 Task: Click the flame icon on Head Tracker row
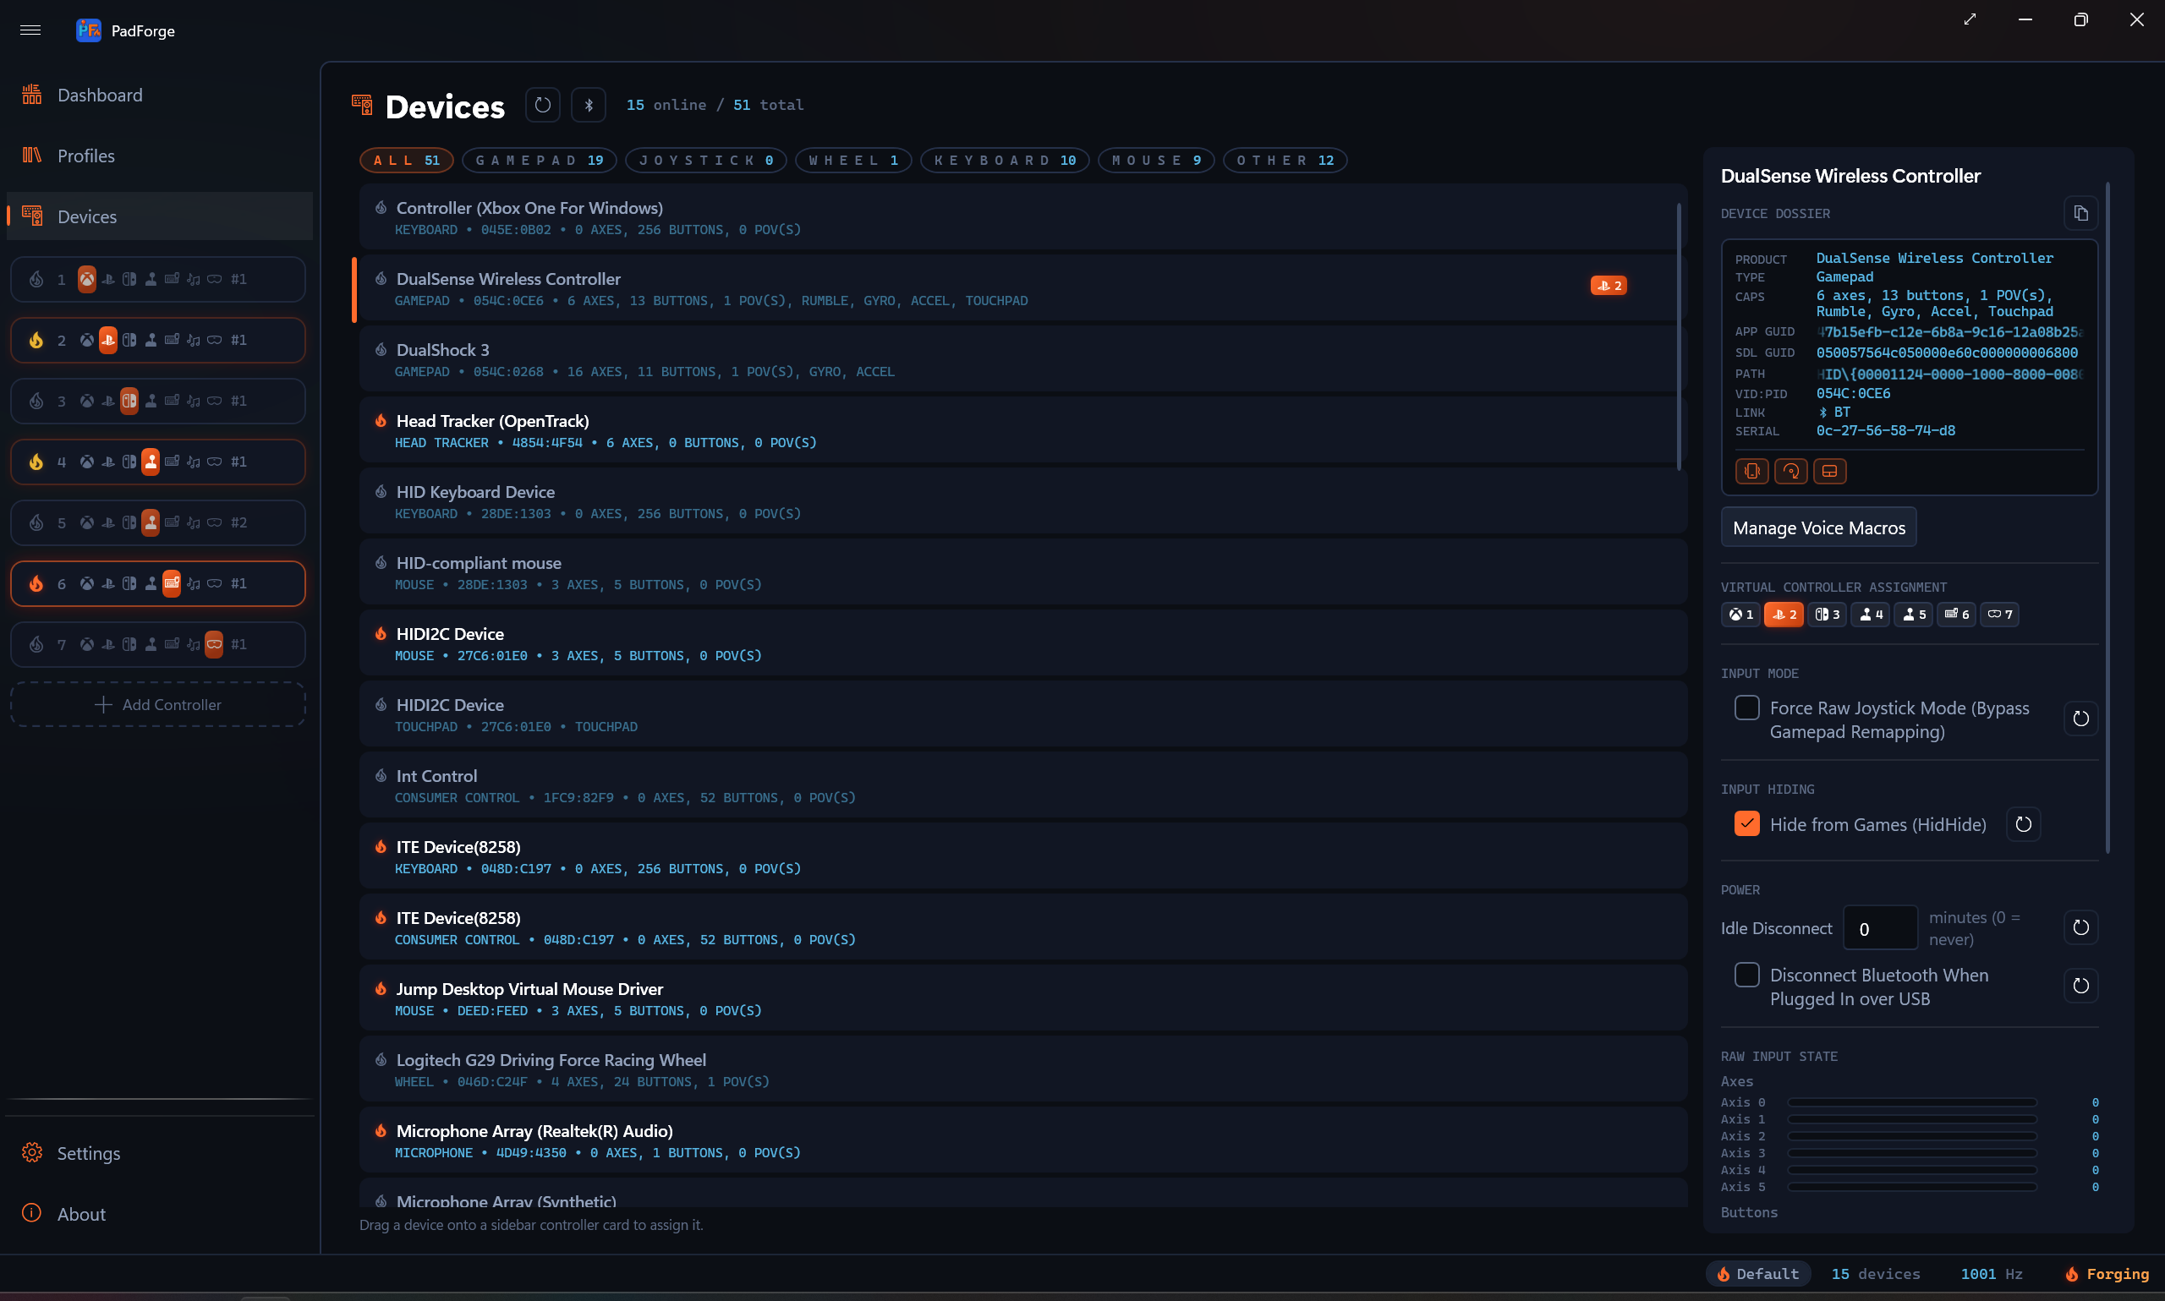coord(381,421)
